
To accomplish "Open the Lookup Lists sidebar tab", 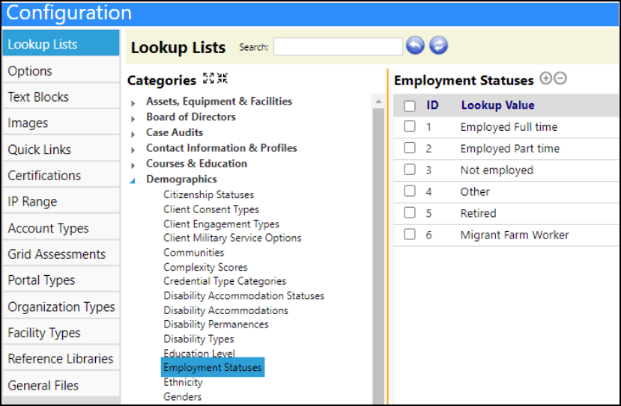I will pyautogui.click(x=61, y=43).
